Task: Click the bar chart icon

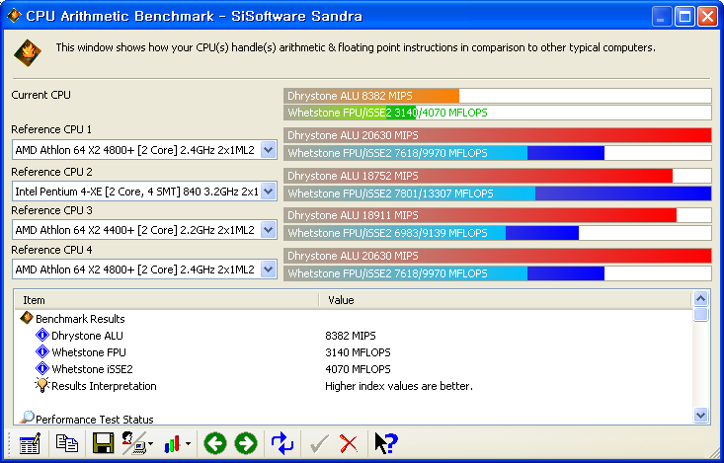Action: (x=172, y=444)
